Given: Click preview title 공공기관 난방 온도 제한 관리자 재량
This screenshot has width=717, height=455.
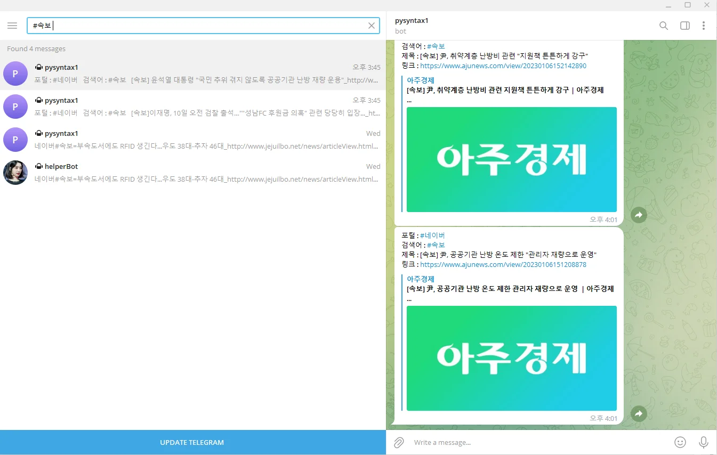Looking at the screenshot, I should pos(510,289).
